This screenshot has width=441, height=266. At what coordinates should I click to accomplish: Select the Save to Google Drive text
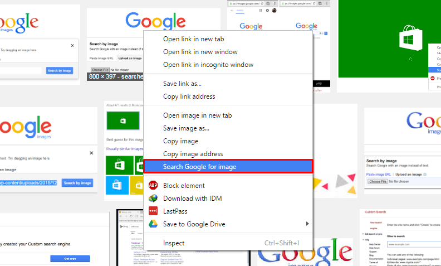(194, 224)
